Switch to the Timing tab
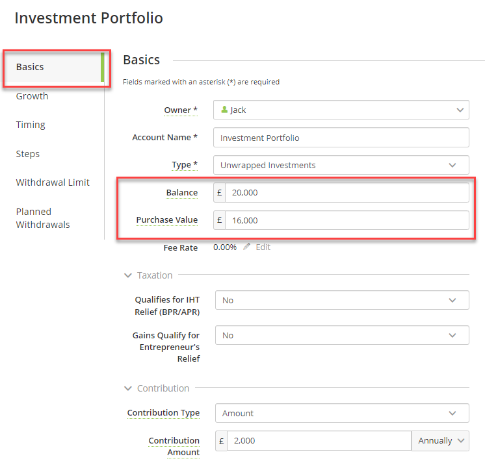Image resolution: width=485 pixels, height=463 pixels. (x=31, y=125)
